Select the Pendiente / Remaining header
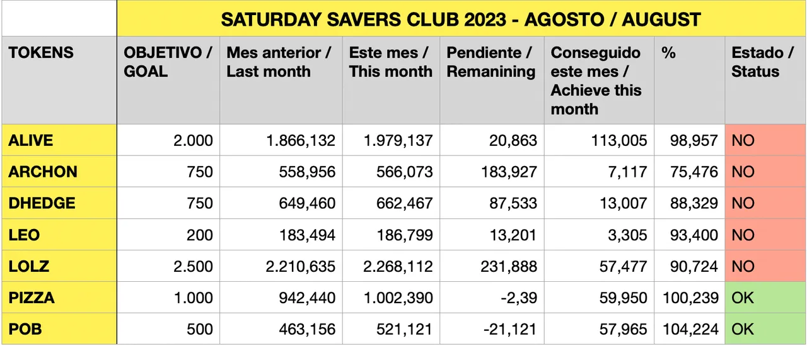 (491, 62)
